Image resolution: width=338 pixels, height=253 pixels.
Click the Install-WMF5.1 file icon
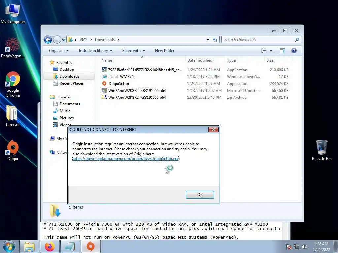point(104,76)
